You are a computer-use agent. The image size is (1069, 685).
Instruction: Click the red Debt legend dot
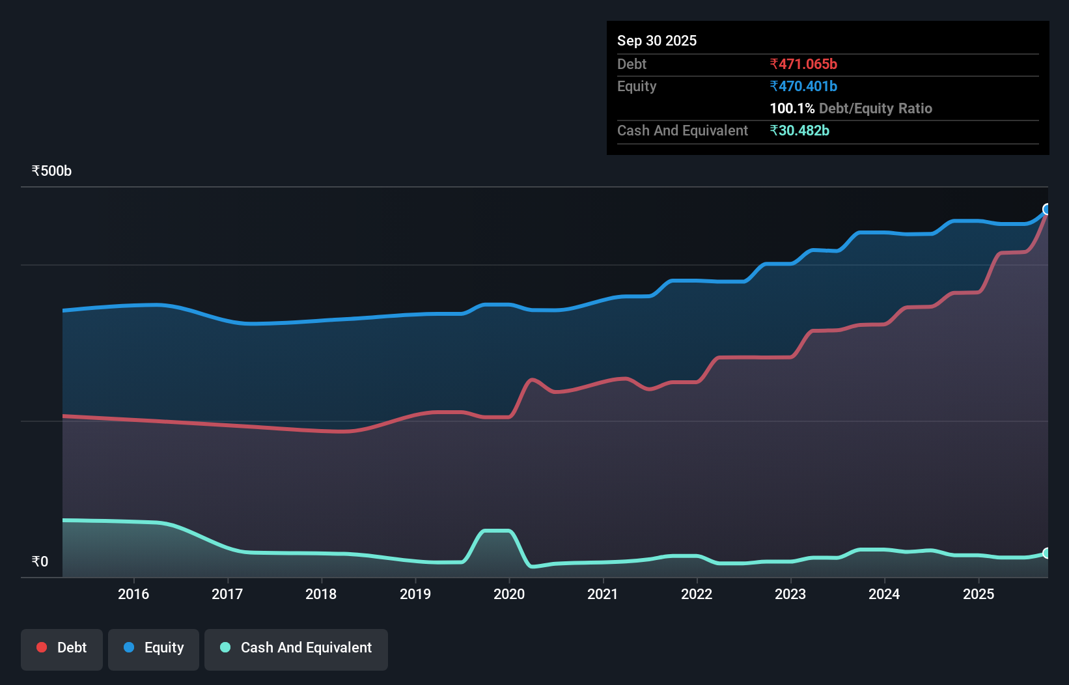coord(41,647)
